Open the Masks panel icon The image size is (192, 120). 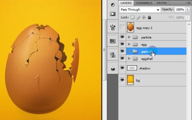(x=113, y=14)
